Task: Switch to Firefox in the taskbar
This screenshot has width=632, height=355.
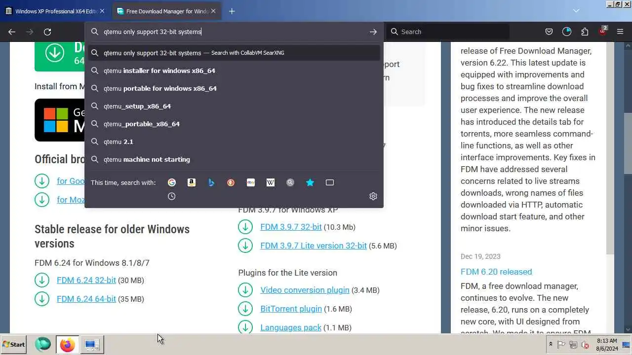Action: 68,345
